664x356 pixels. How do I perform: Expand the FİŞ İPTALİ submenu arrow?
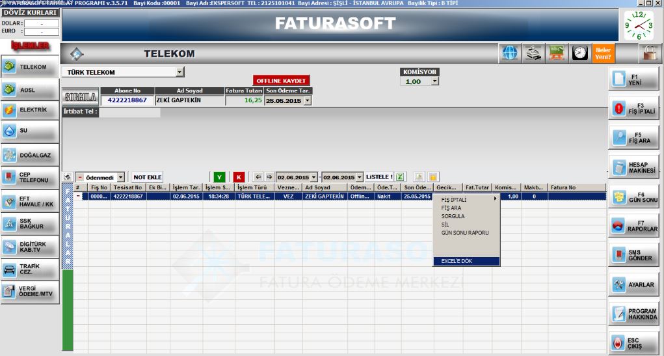point(495,199)
